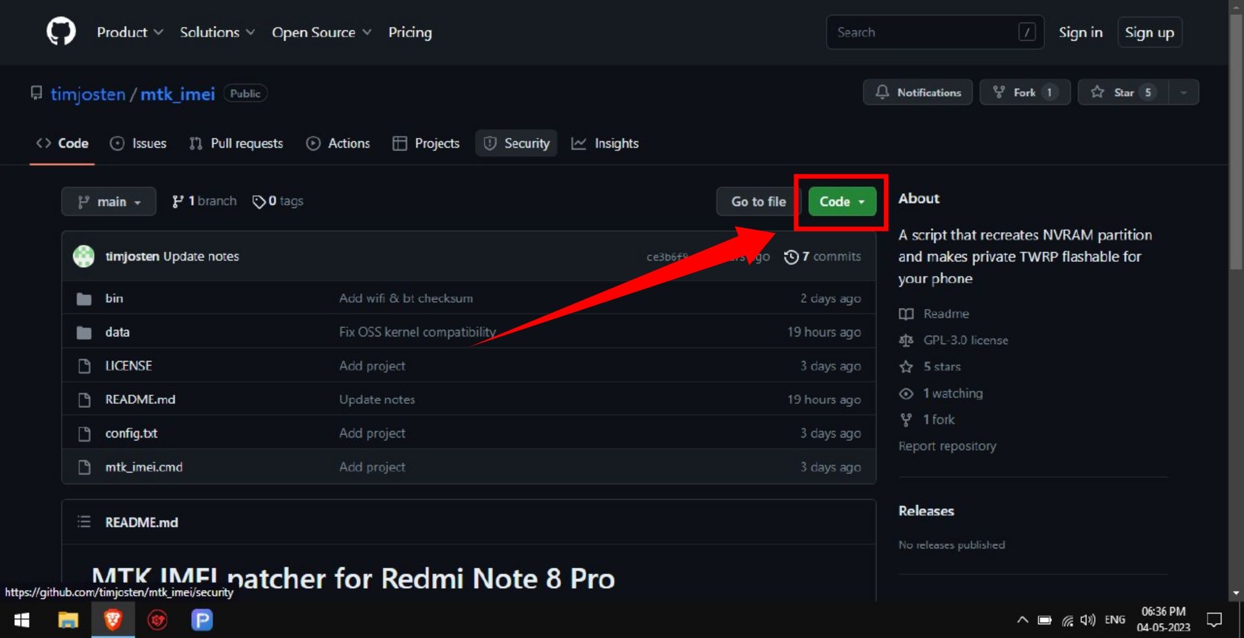The width and height of the screenshot is (1244, 638).
Task: View the GPL-3.0 license link
Action: 953,340
